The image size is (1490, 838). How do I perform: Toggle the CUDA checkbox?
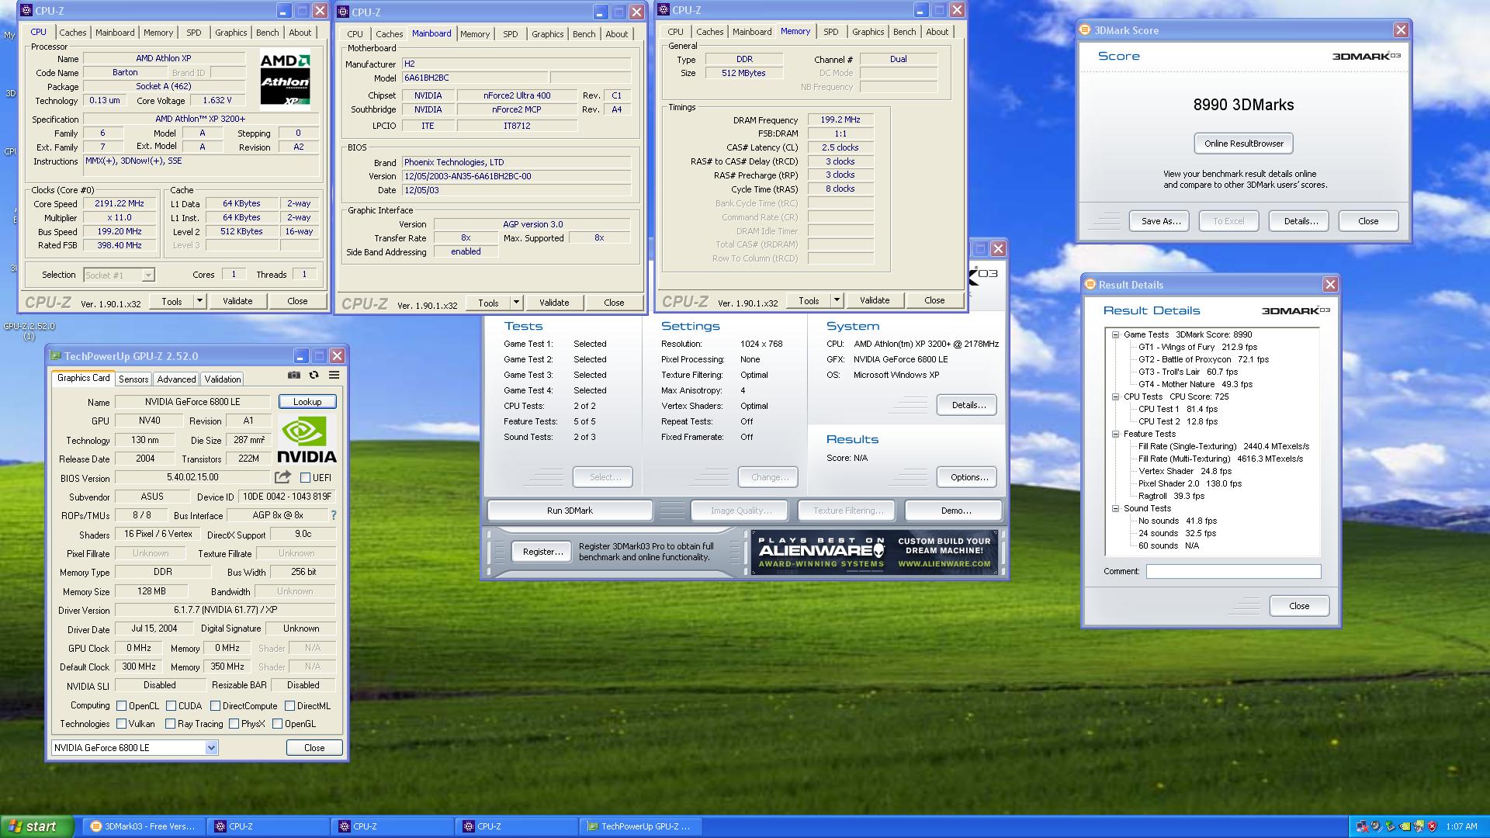click(171, 706)
